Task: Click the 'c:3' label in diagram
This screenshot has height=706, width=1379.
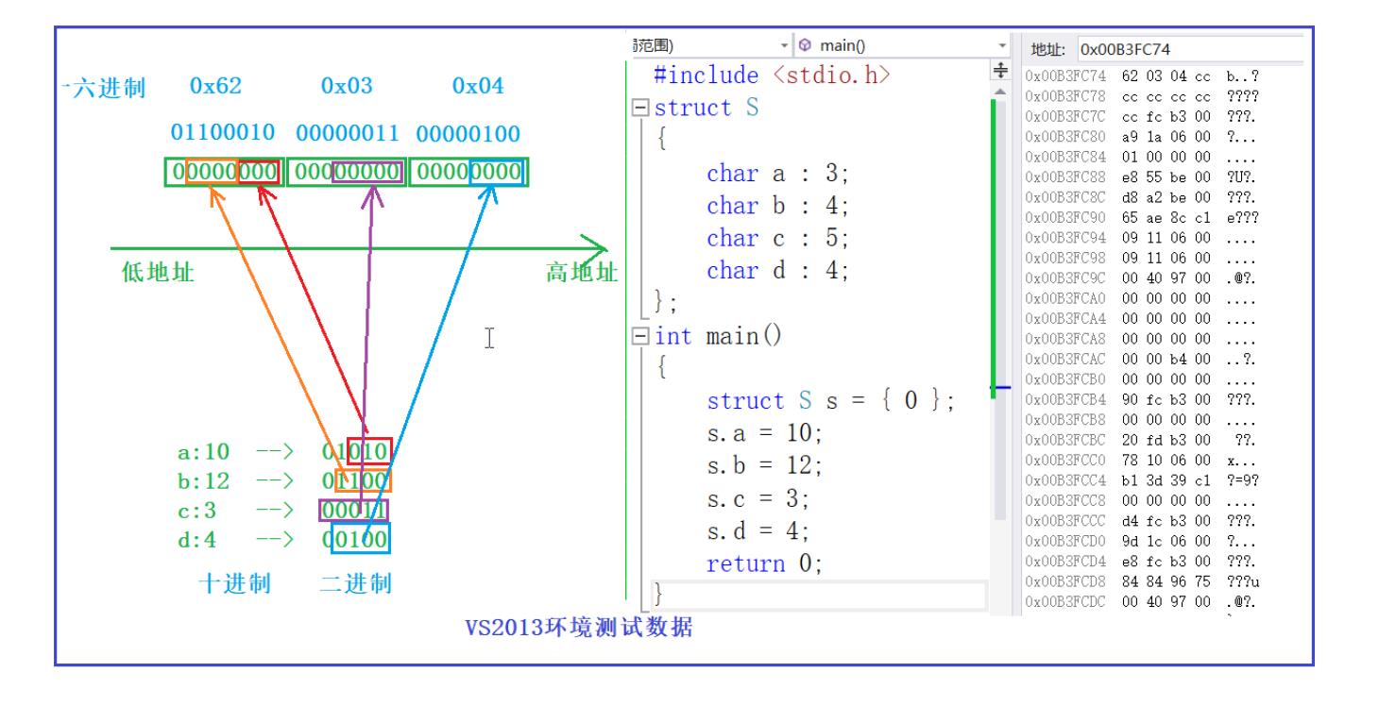Action: click(x=197, y=511)
